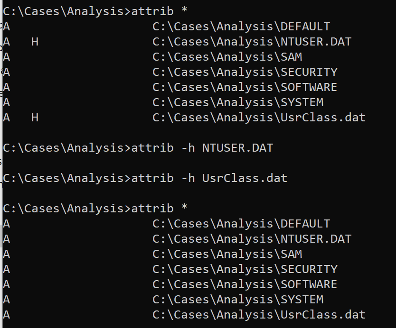Click the first 'attrib *' command line

coord(95,11)
